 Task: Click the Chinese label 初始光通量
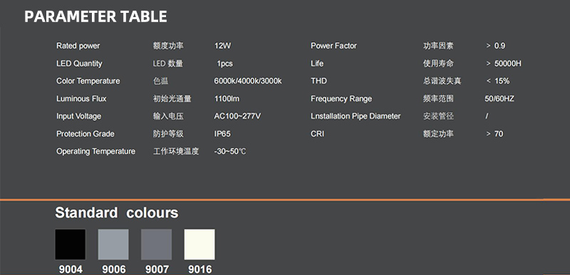[x=172, y=99]
